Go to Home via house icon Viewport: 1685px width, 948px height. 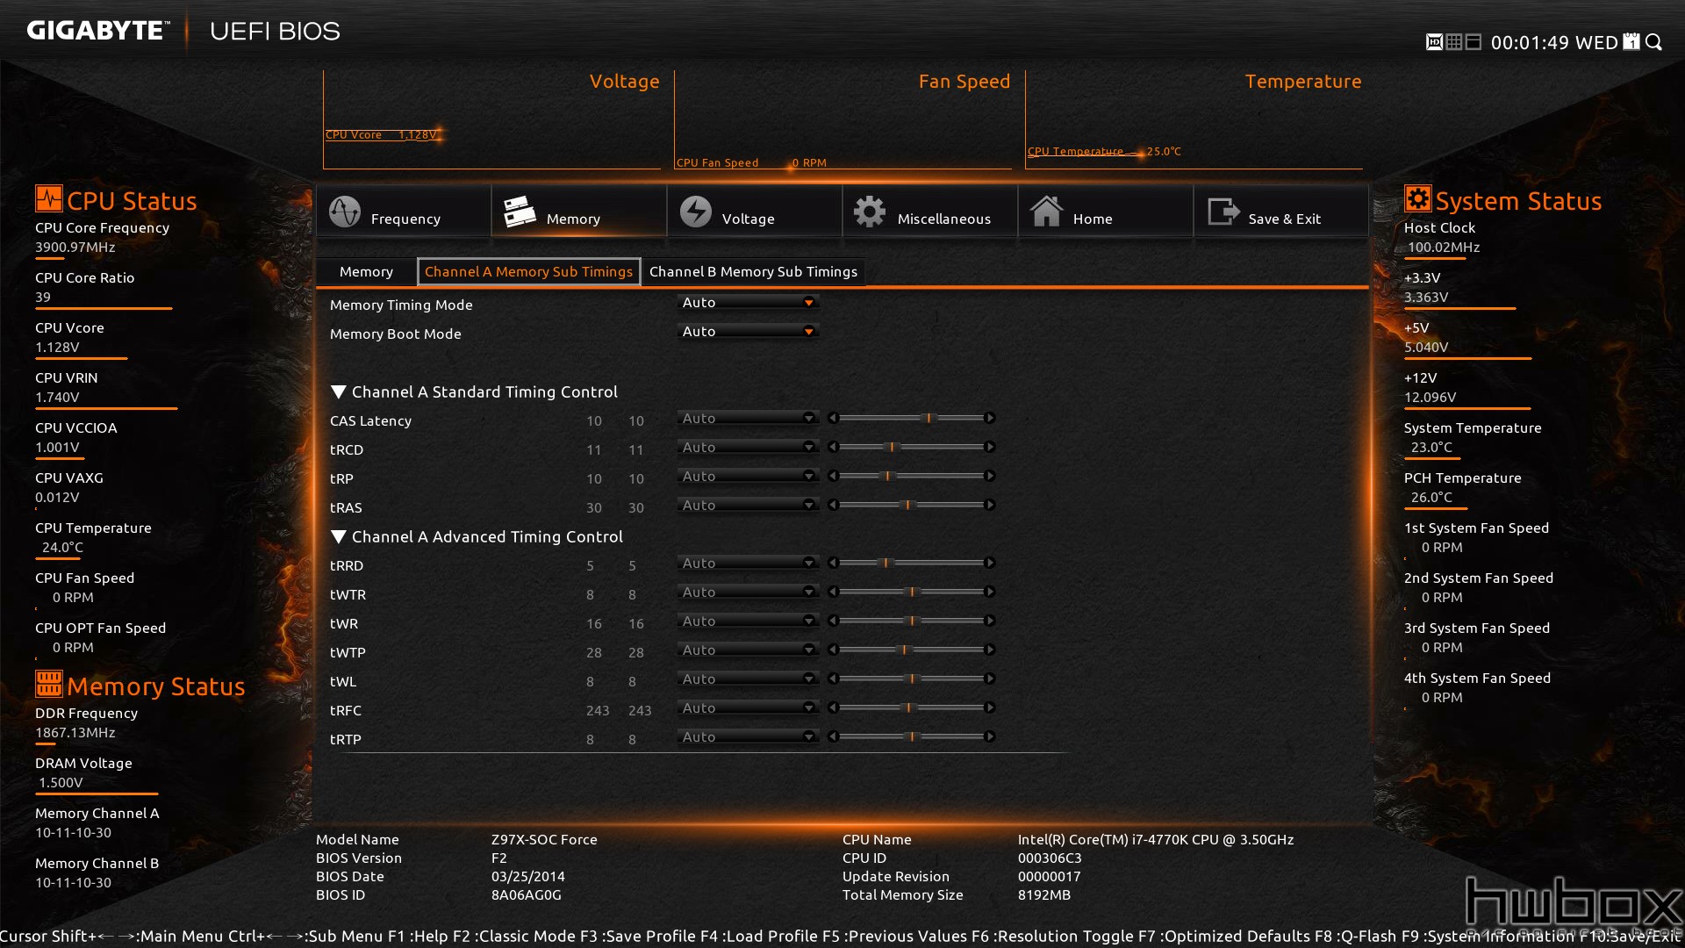pyautogui.click(x=1046, y=212)
